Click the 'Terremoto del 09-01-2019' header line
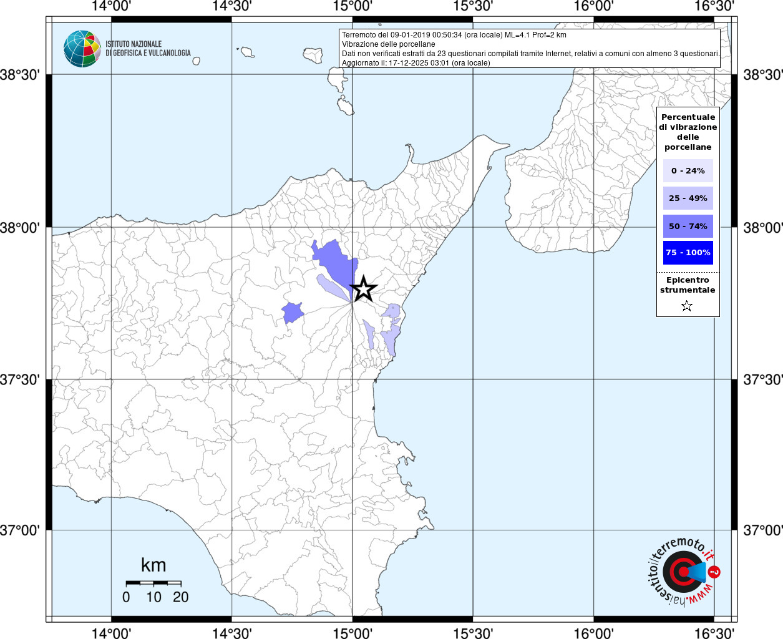Image resolution: width=783 pixels, height=639 pixels. (x=454, y=35)
